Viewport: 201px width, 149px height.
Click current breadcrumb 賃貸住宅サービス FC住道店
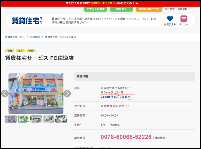(60, 37)
